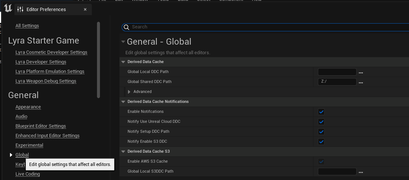The height and width of the screenshot is (180, 409).
Task: Click the Editor Preferences sliders icon
Action: [x=20, y=9]
